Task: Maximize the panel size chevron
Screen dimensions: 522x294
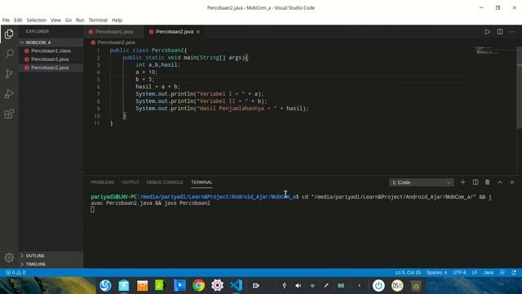Action: point(500,182)
